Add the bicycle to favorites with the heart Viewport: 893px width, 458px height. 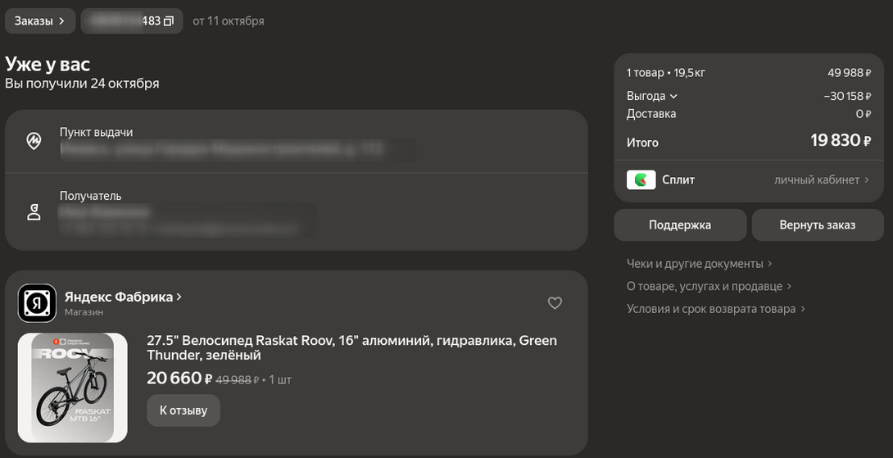point(555,303)
